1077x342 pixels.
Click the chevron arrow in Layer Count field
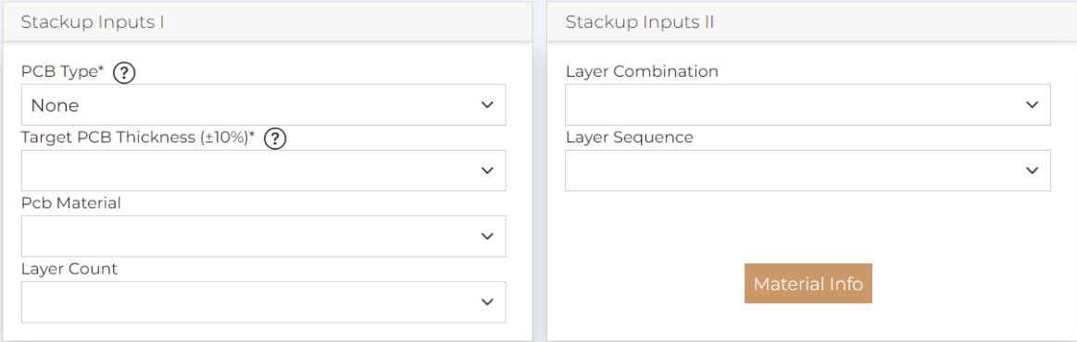[487, 301]
